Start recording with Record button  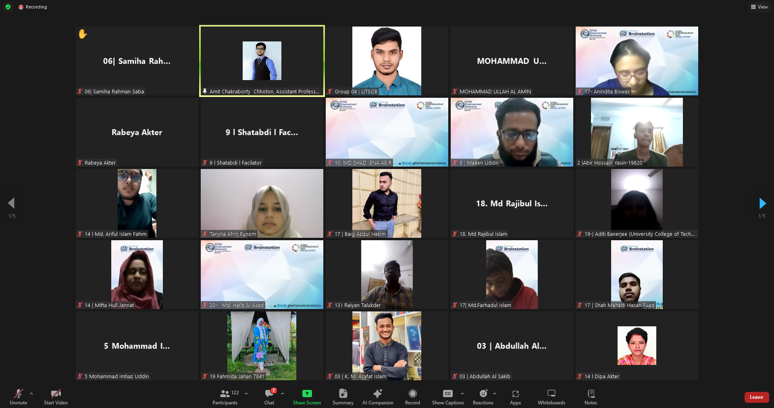click(412, 396)
